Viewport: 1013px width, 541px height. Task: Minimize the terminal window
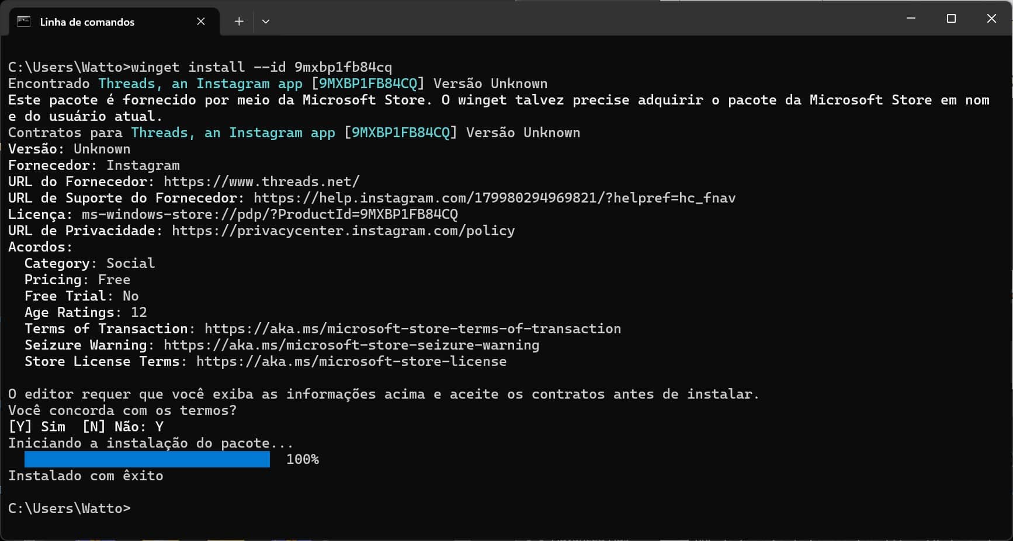coord(911,19)
